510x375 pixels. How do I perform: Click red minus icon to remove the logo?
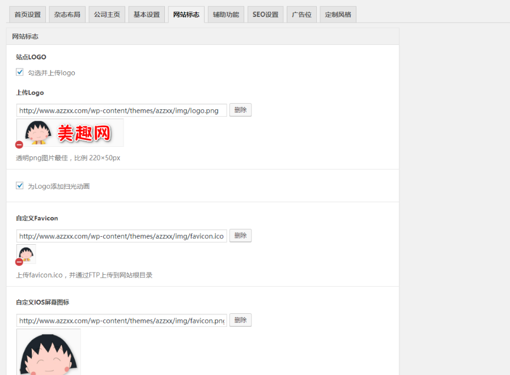click(19, 144)
